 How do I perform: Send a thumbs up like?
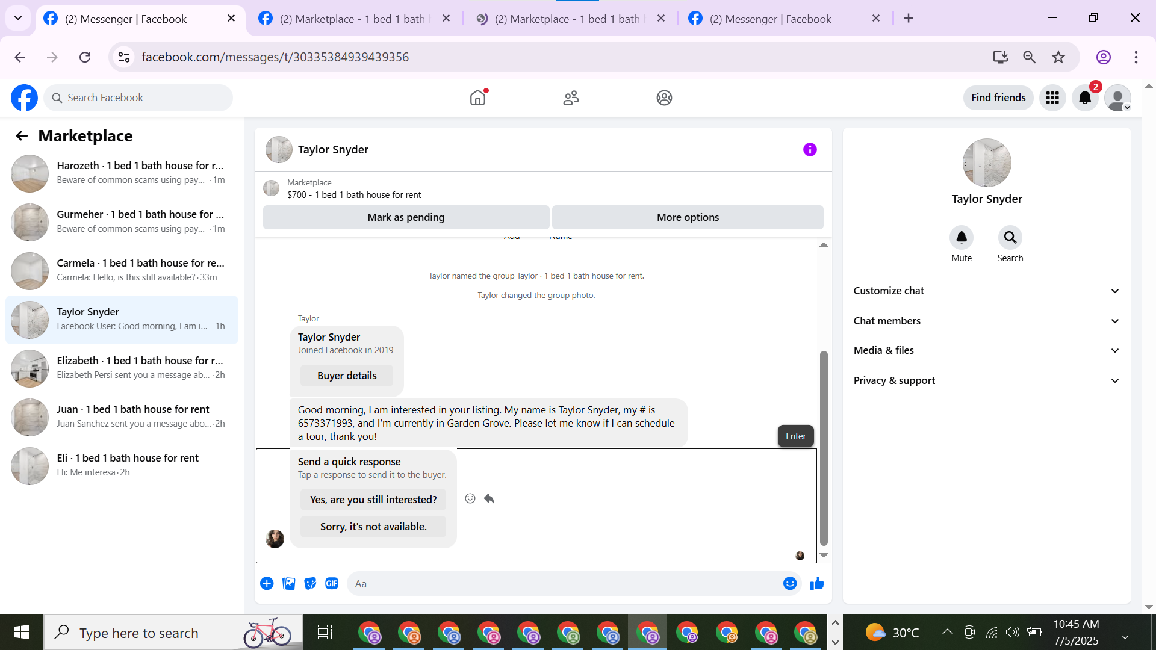coord(816,583)
